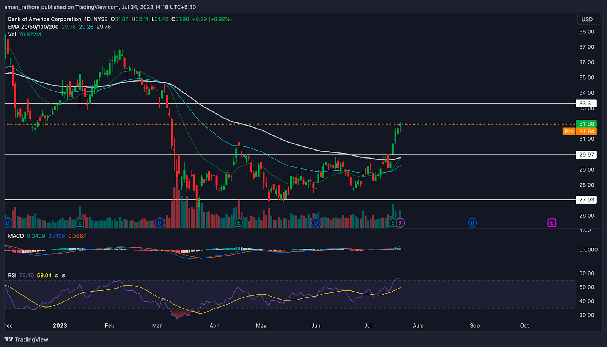Click the MACD value 0.3439
The image size is (607, 347).
tap(36, 236)
